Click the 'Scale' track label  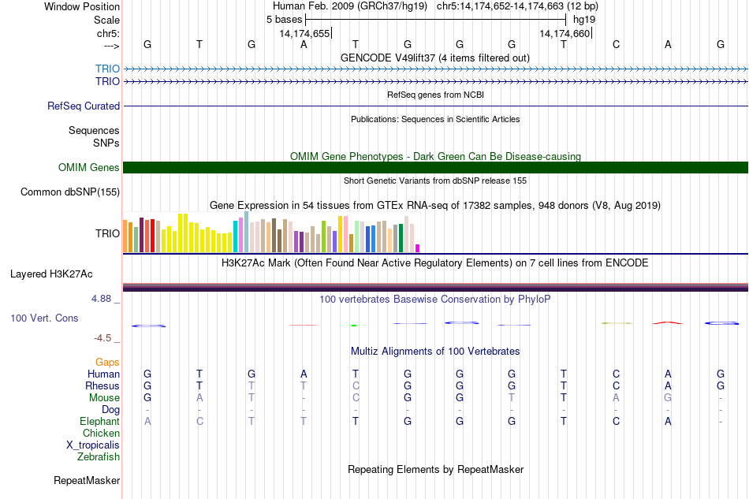tap(106, 20)
